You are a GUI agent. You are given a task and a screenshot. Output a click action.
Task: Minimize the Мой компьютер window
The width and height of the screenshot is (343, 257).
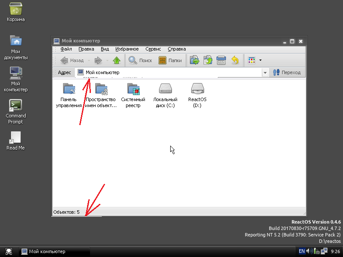(285, 41)
